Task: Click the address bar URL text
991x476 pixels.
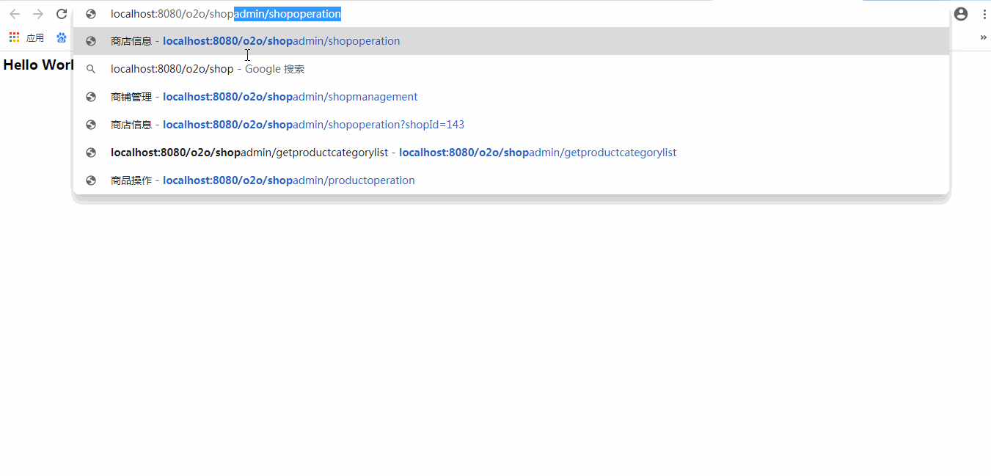Action: point(226,14)
